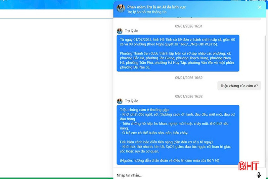Click the timestamp above the cúm A answer
The height and width of the screenshot is (179, 268).
(189, 96)
